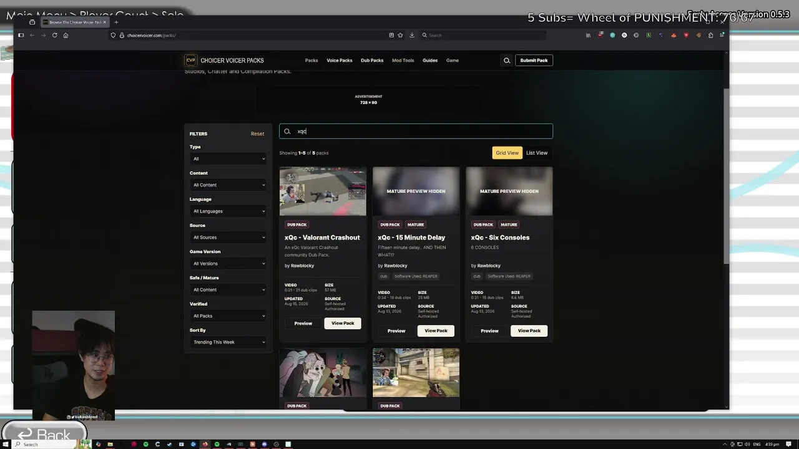The image size is (799, 449).
Task: Click the xQc - Six Consoles title
Action: (500, 238)
